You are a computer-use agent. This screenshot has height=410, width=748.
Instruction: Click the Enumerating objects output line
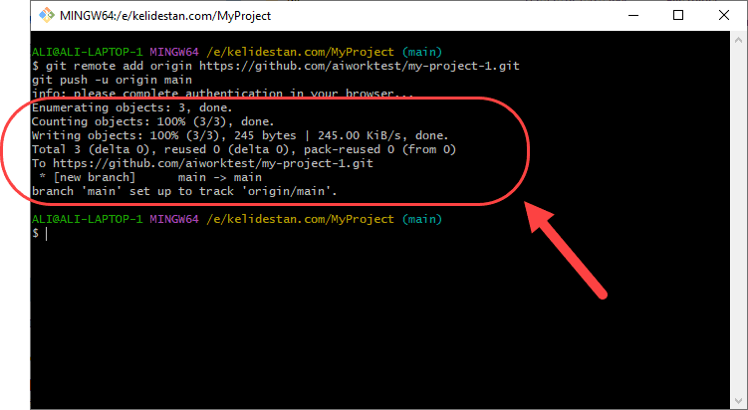132,107
